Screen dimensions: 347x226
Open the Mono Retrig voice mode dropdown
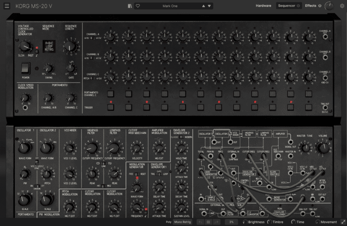point(182,222)
